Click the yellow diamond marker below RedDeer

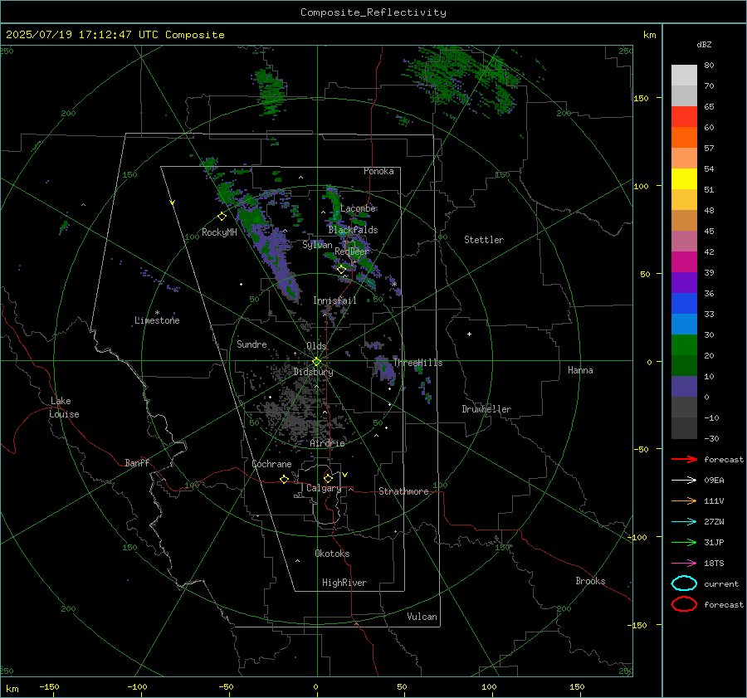point(341,270)
